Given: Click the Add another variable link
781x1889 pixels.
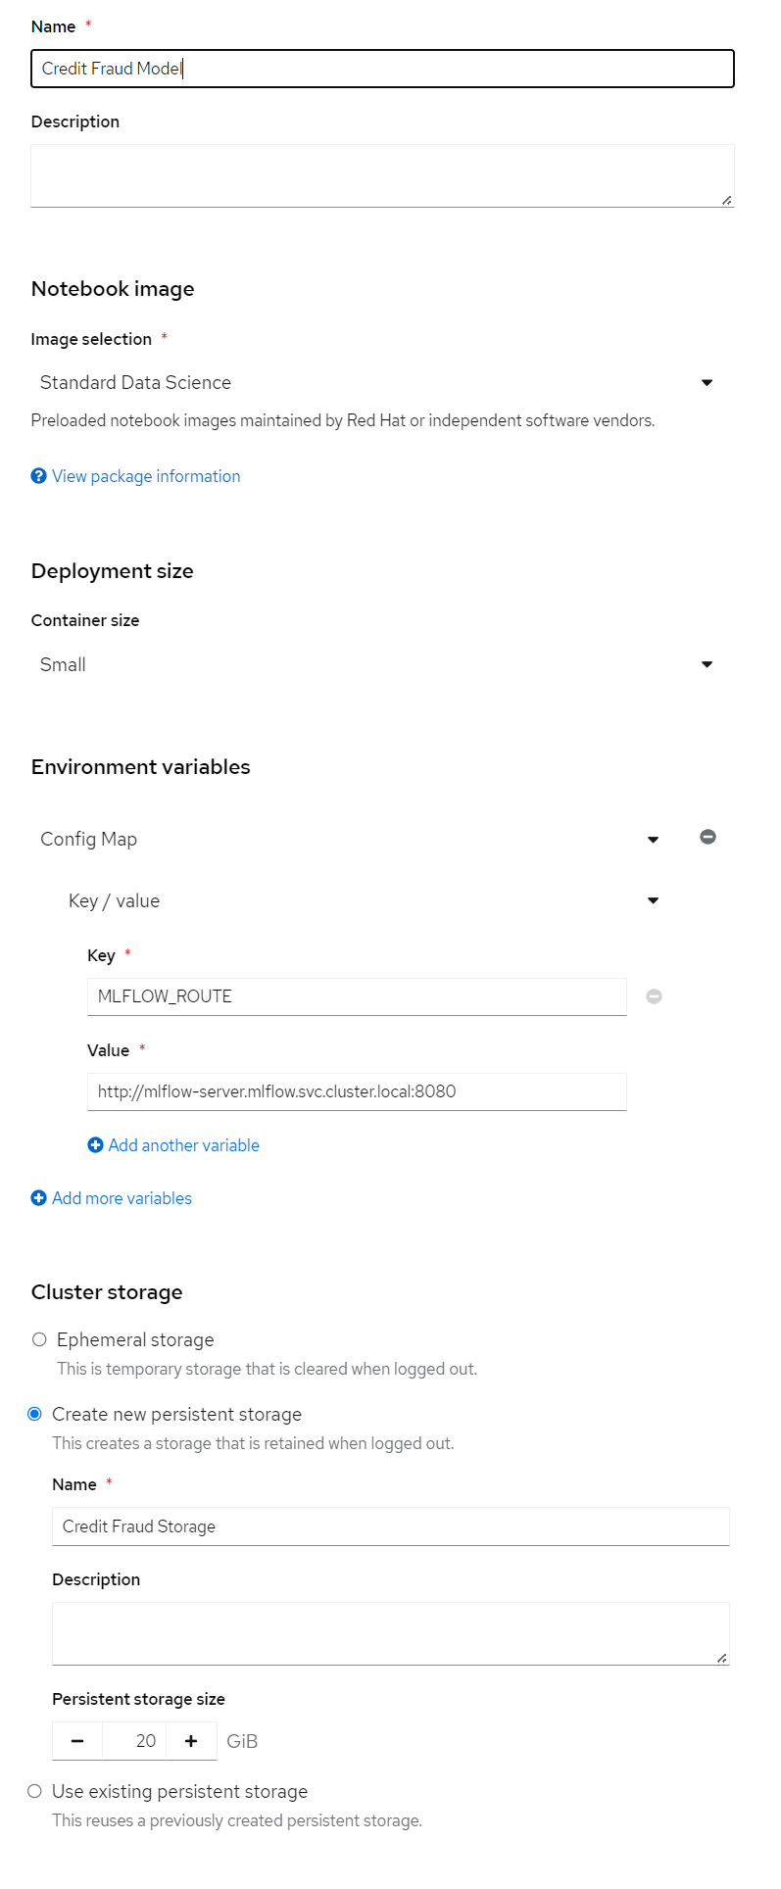Looking at the screenshot, I should (184, 1145).
